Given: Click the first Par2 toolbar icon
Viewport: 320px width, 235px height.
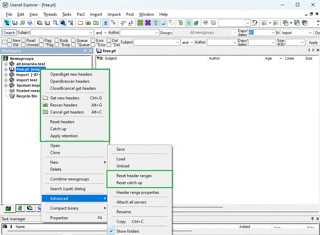Looking at the screenshot, I should click(x=264, y=23).
